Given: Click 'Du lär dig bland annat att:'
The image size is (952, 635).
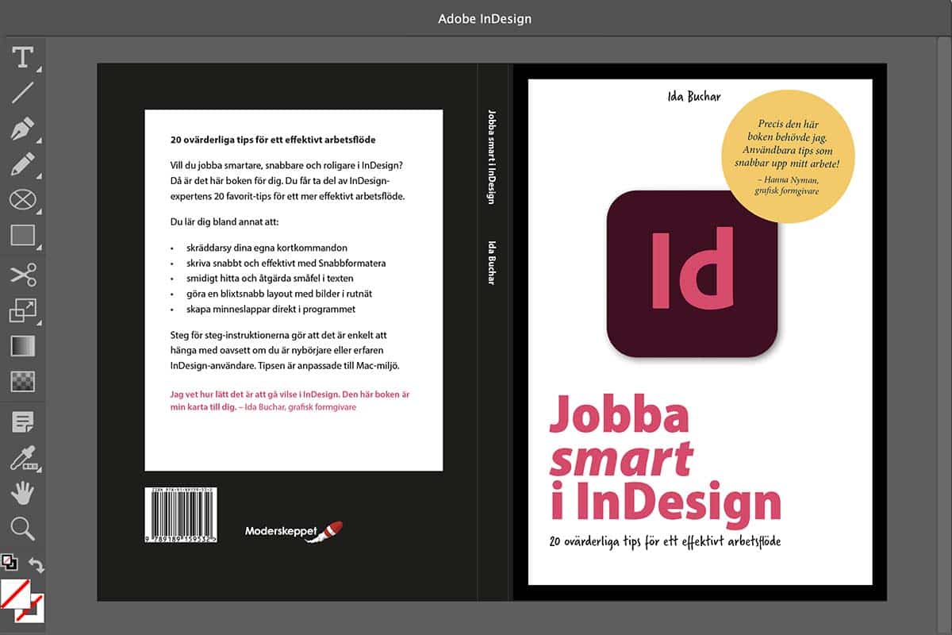Looking at the screenshot, I should click(225, 221).
